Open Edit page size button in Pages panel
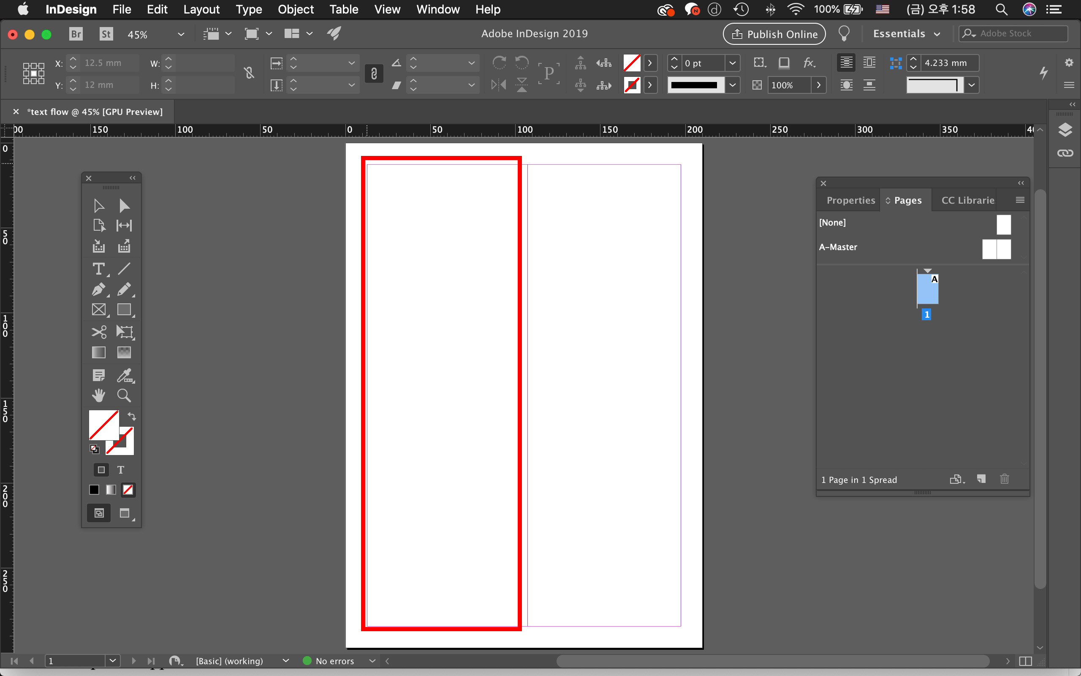The width and height of the screenshot is (1081, 676). (x=957, y=479)
